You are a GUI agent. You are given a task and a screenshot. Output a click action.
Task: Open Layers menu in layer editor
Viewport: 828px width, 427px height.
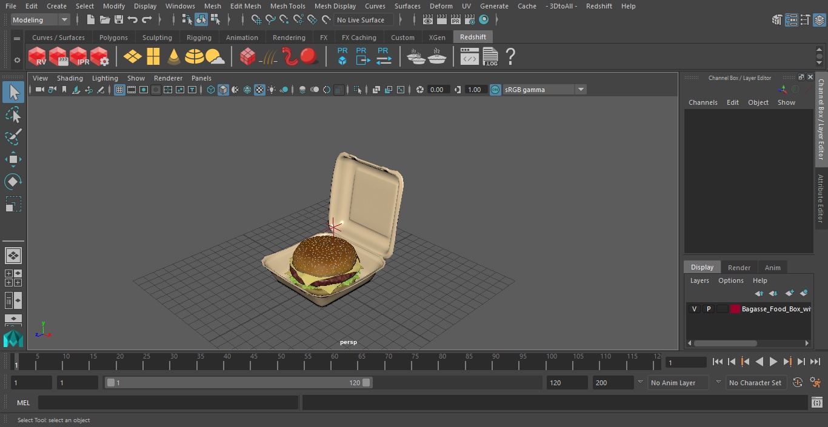pos(699,280)
